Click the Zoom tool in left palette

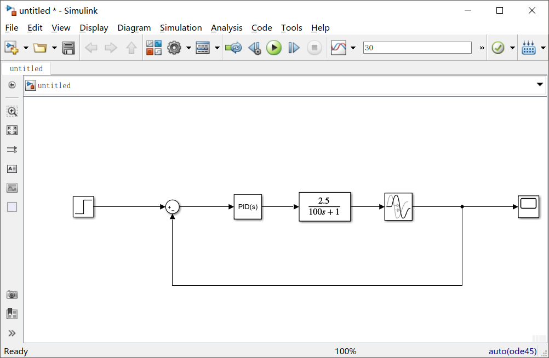(12, 111)
